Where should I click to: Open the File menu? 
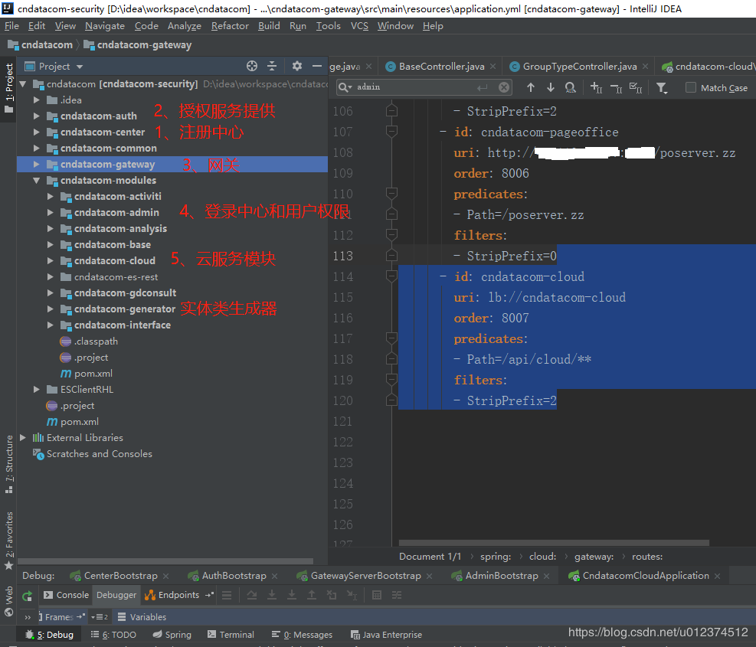tap(11, 25)
